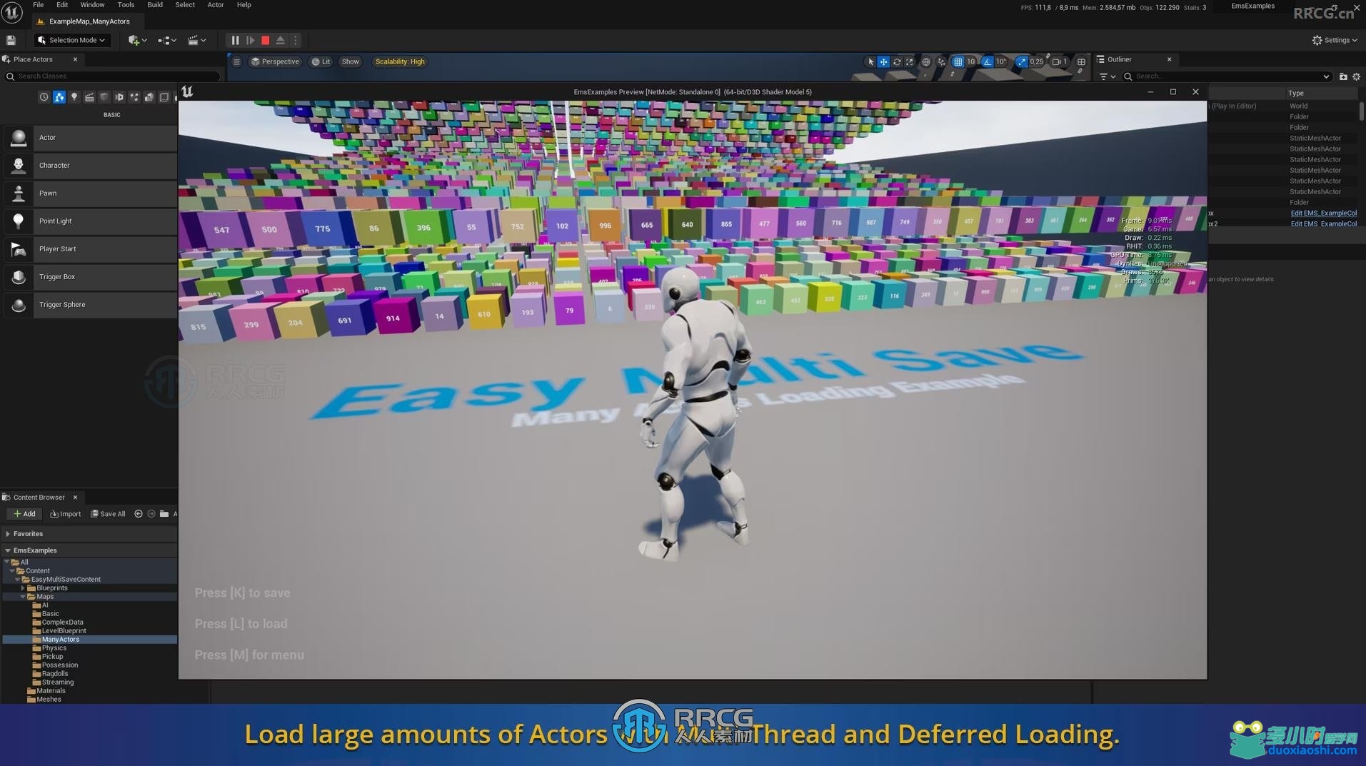This screenshot has height=766, width=1366.
Task: Collapse the EmsExamples section
Action: pyautogui.click(x=8, y=550)
